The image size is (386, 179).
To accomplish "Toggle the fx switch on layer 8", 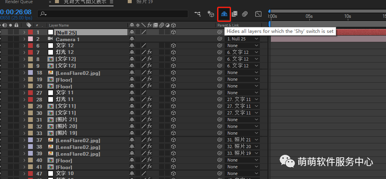I will point(149,59).
